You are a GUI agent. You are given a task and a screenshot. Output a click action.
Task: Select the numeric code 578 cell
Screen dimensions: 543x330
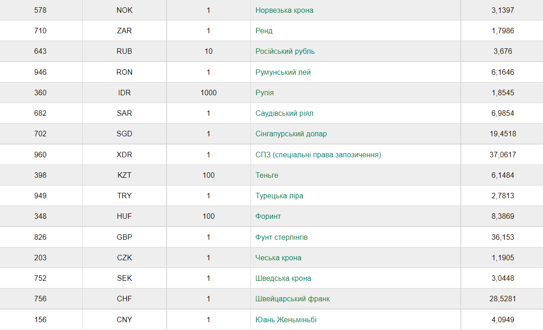(40, 10)
